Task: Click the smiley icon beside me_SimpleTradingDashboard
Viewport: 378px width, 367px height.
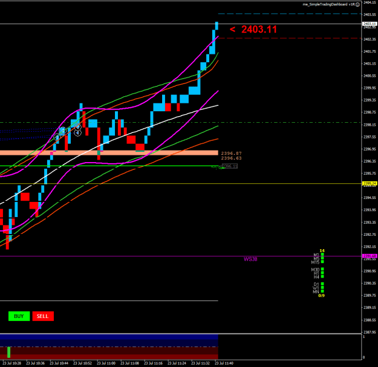Action: tap(358, 4)
